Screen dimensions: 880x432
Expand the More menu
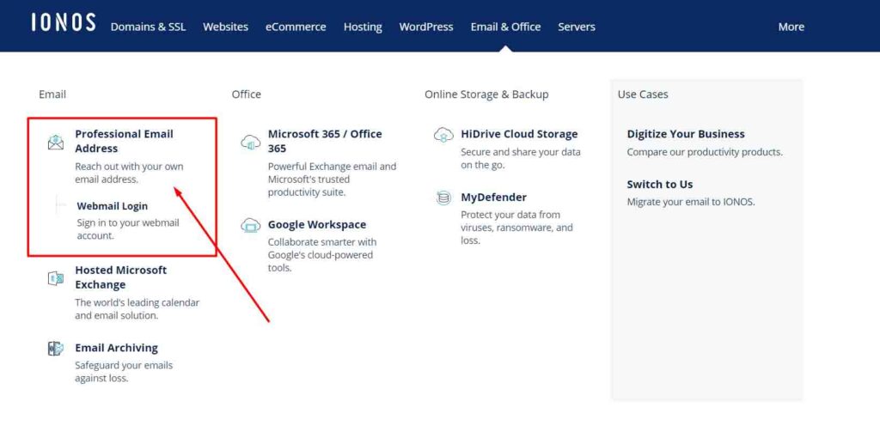pos(791,27)
